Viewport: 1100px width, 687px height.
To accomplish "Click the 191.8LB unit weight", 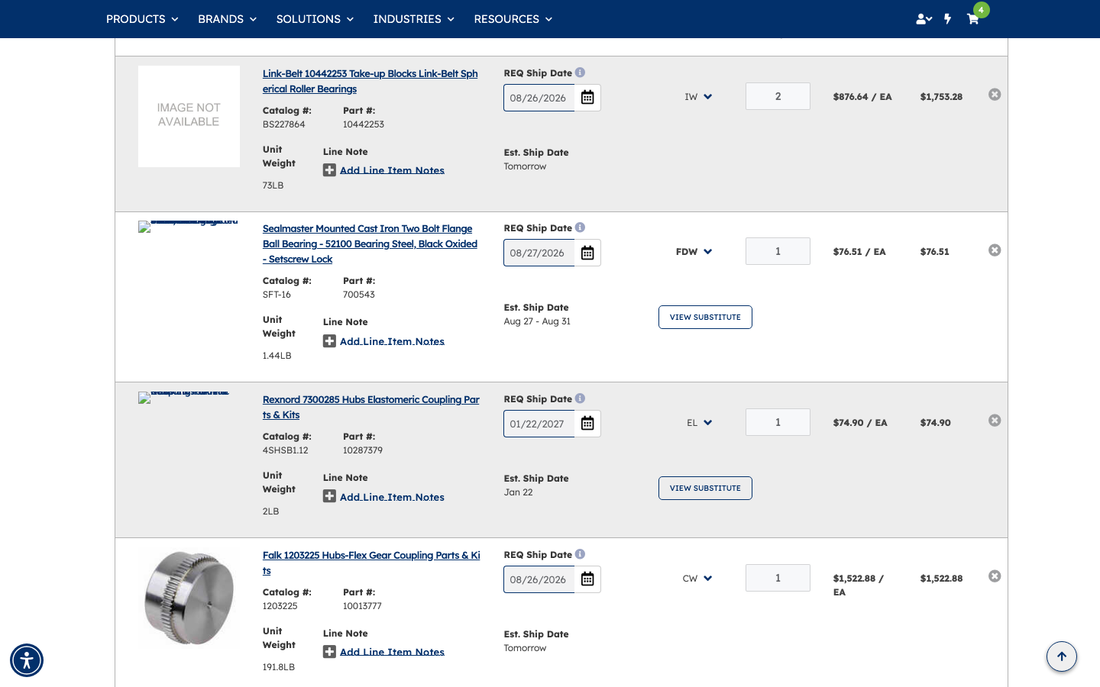I will coord(279,667).
